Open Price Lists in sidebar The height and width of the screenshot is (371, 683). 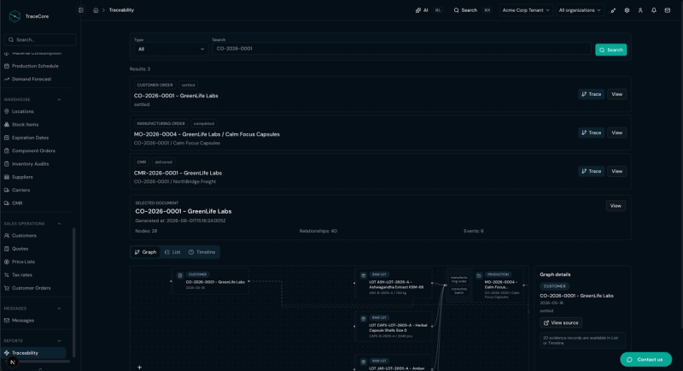point(23,262)
